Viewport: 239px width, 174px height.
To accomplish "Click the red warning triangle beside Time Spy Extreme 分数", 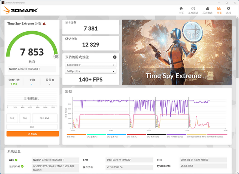I will pyautogui.click(x=44, y=23).
